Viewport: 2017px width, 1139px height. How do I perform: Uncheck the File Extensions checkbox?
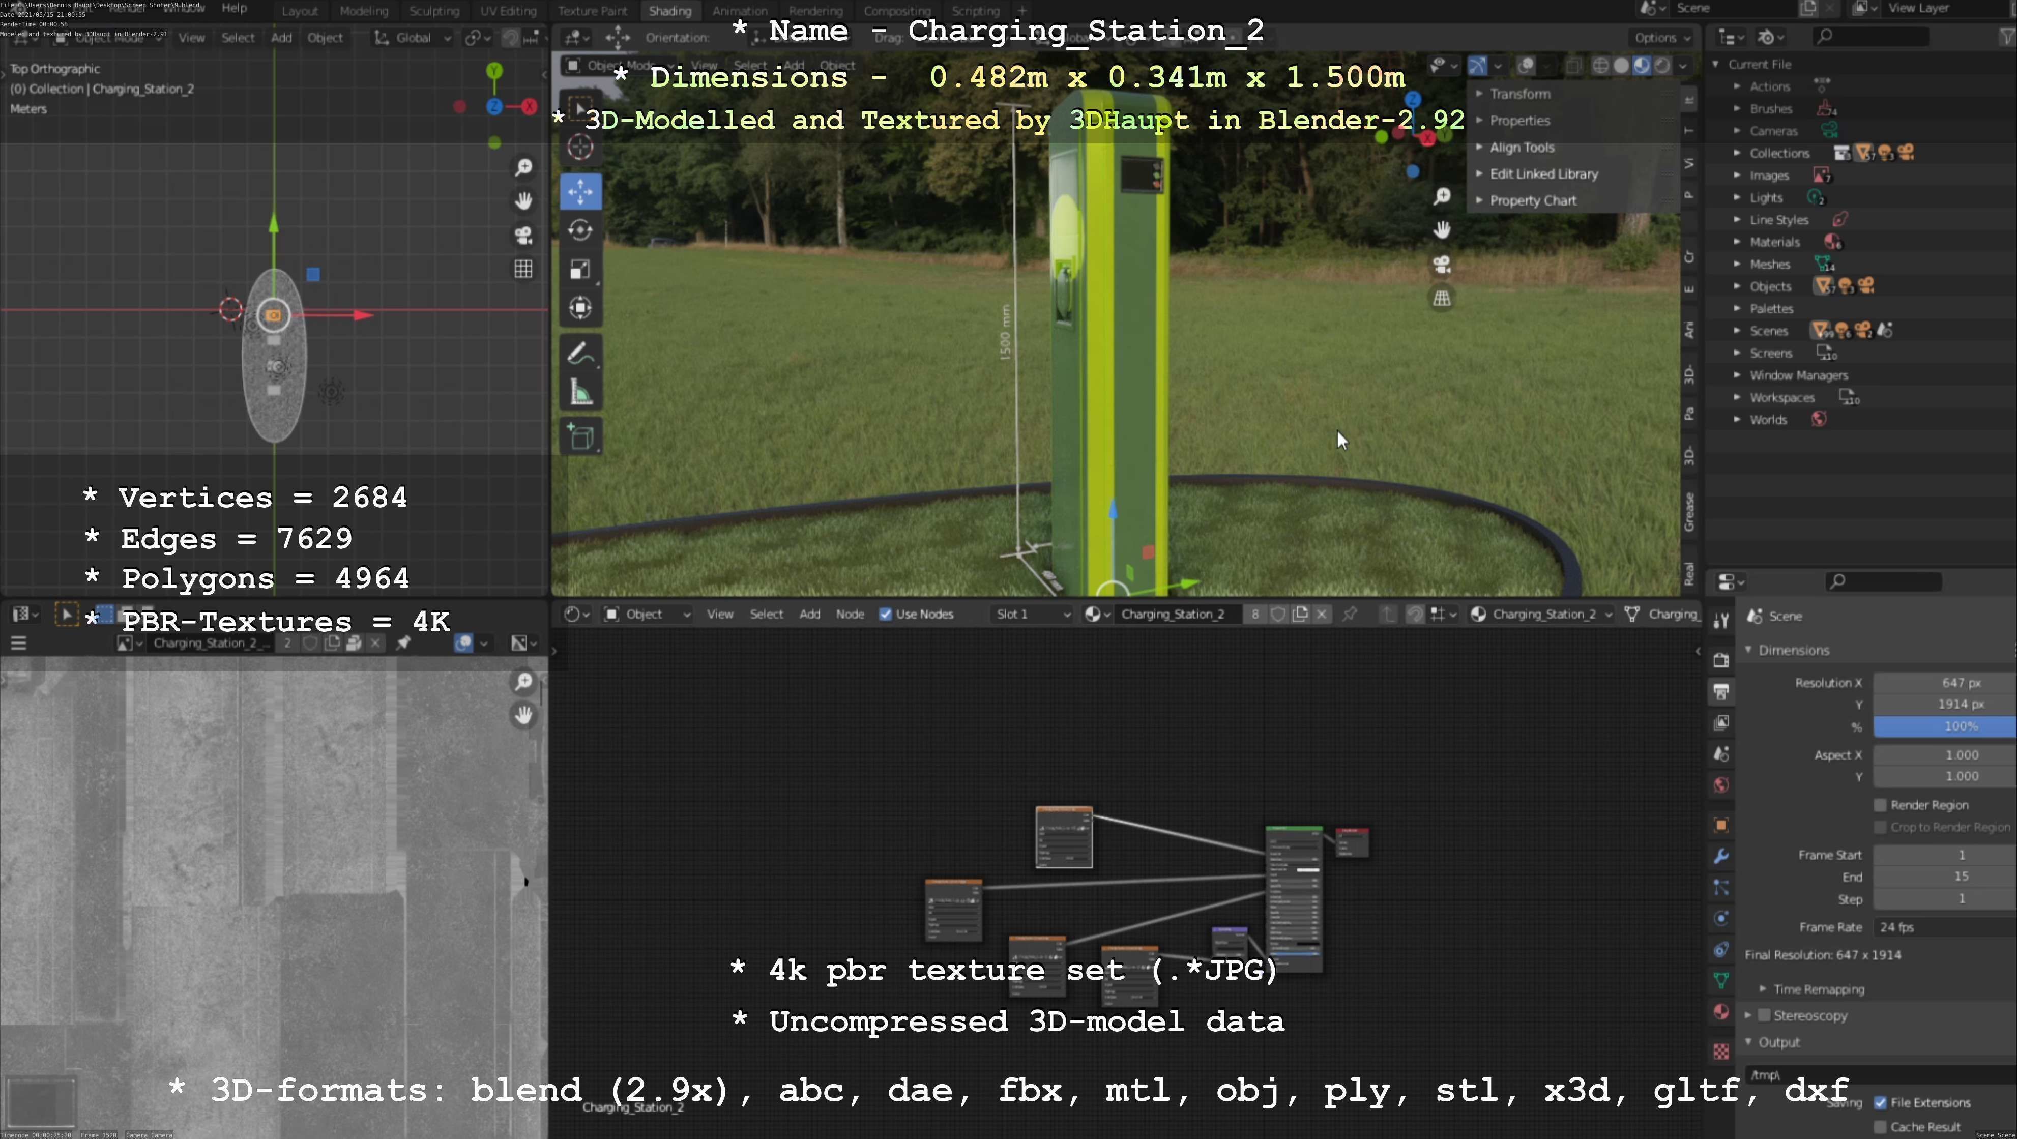pos(1880,1102)
